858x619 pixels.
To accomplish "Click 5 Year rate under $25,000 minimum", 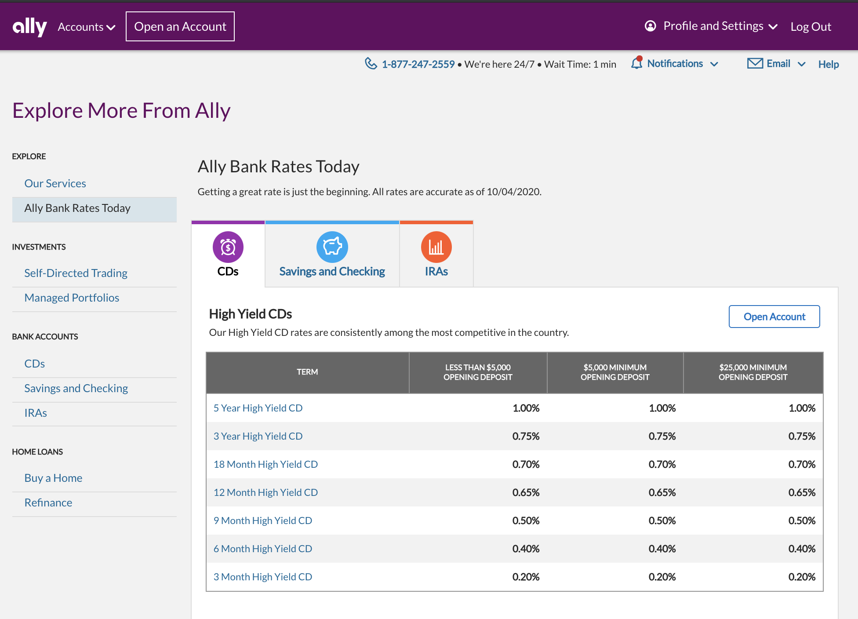I will click(802, 408).
